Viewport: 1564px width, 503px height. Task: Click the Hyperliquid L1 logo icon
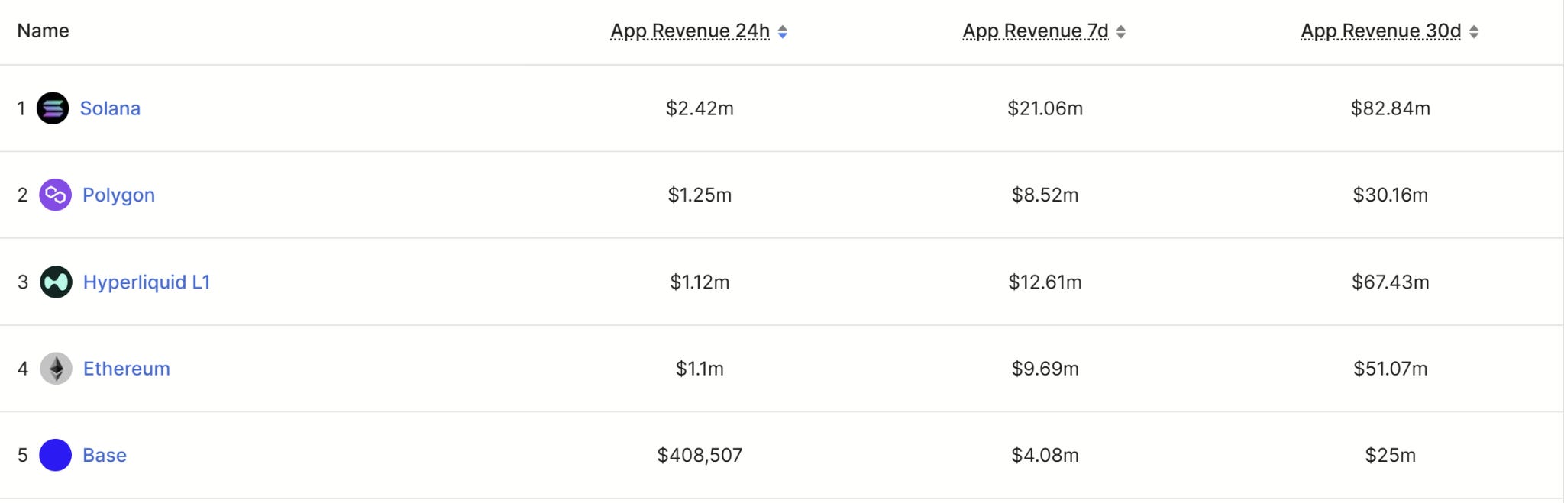point(56,282)
